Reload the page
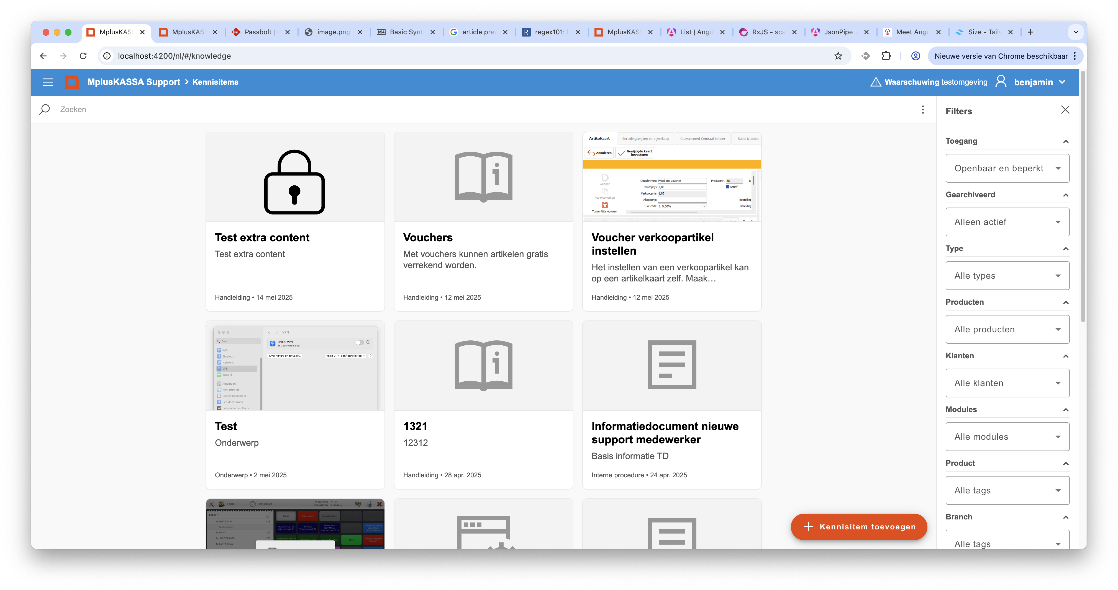Viewport: 1118px width, 590px height. [83, 56]
